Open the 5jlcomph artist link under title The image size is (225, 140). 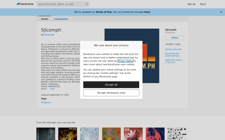49,35
